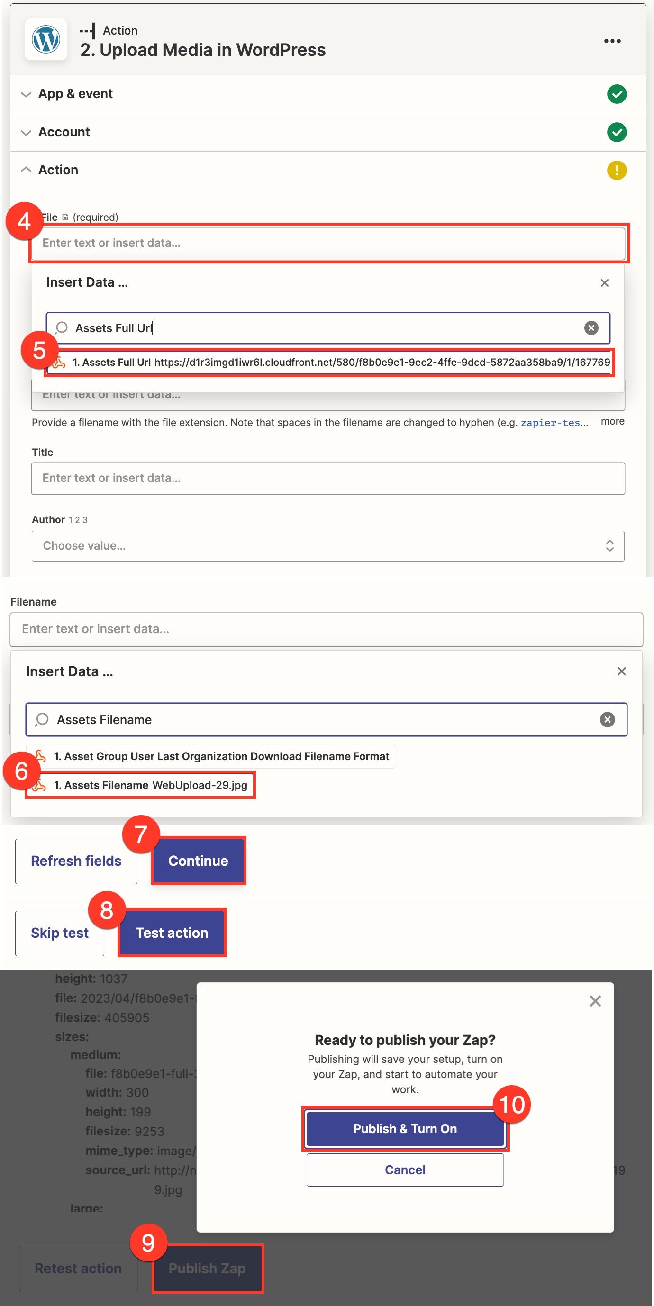The height and width of the screenshot is (1306, 654).
Task: Open the Author Choose value dropdown
Action: click(327, 545)
